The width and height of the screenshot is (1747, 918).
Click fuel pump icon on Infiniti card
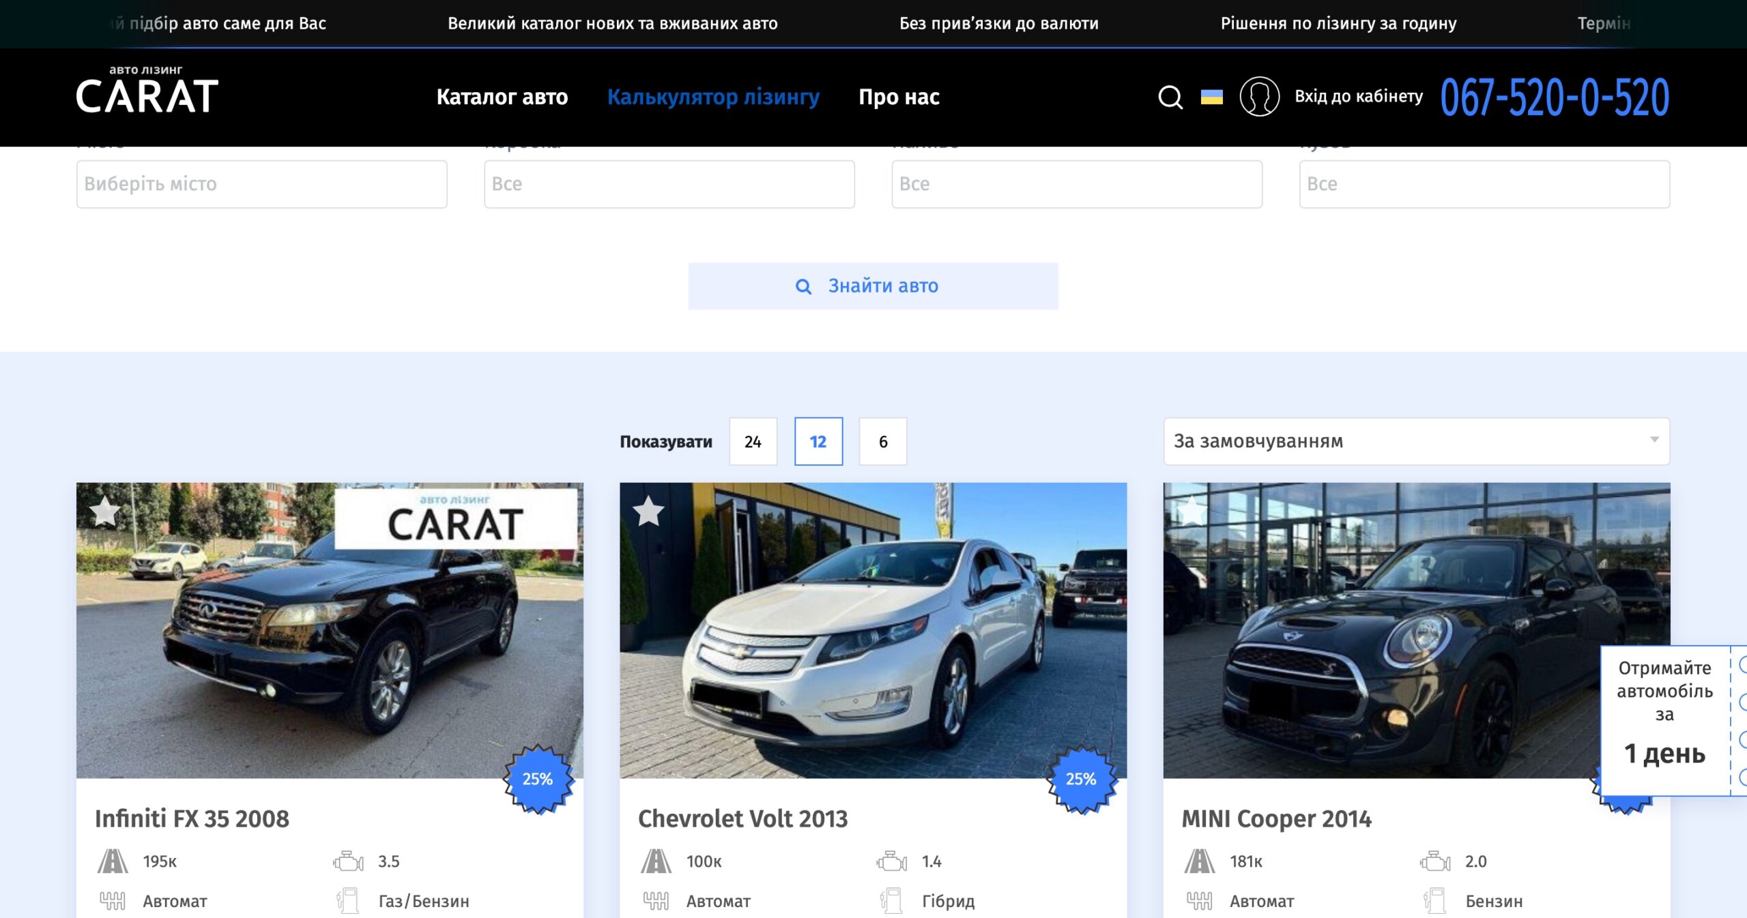pos(348,901)
